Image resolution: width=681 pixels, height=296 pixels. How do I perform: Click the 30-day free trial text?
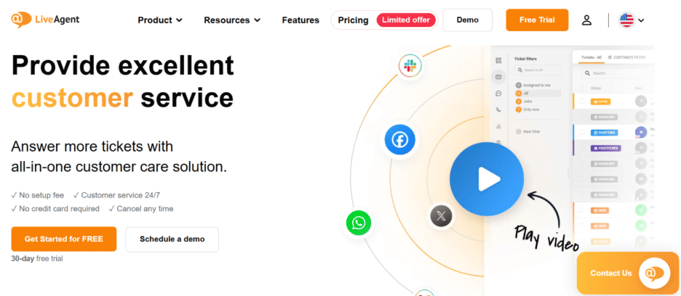[37, 259]
